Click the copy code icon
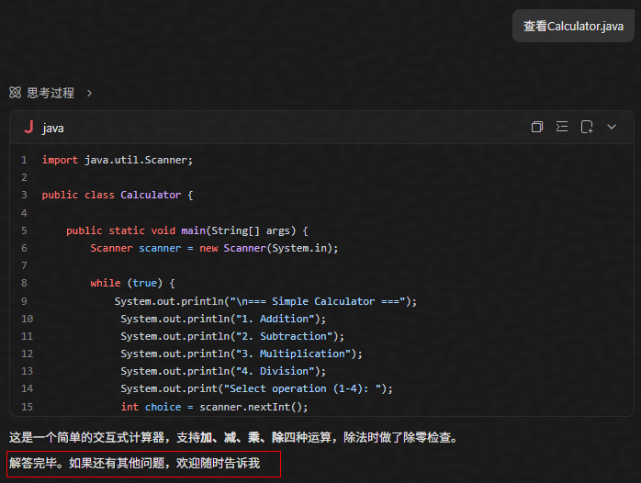Image resolution: width=641 pixels, height=483 pixels. point(536,127)
